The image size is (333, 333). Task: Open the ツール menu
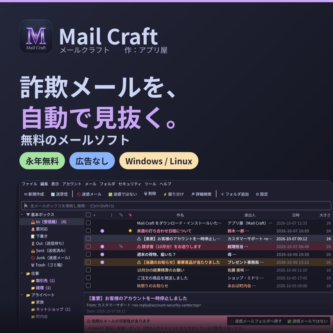150,184
